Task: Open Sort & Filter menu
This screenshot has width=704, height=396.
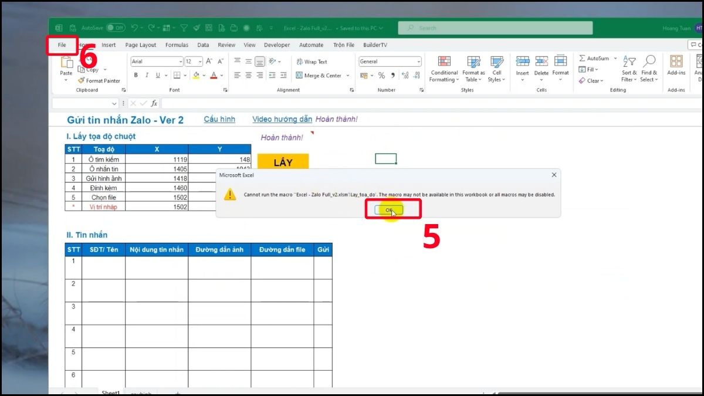Action: [629, 69]
